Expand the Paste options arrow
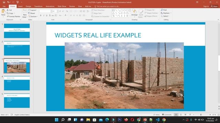The image size is (220, 123). [x=3, y=17]
